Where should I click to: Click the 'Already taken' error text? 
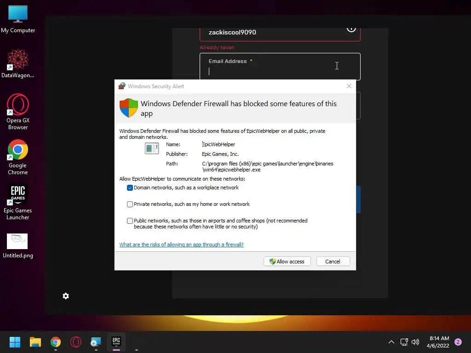pos(217,47)
